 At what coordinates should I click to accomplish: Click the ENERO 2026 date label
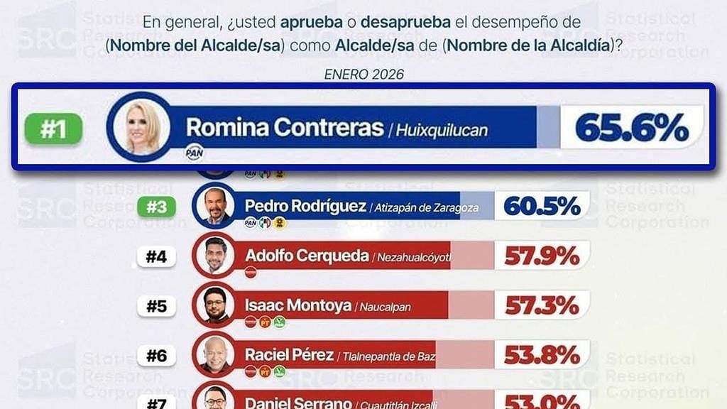(363, 74)
